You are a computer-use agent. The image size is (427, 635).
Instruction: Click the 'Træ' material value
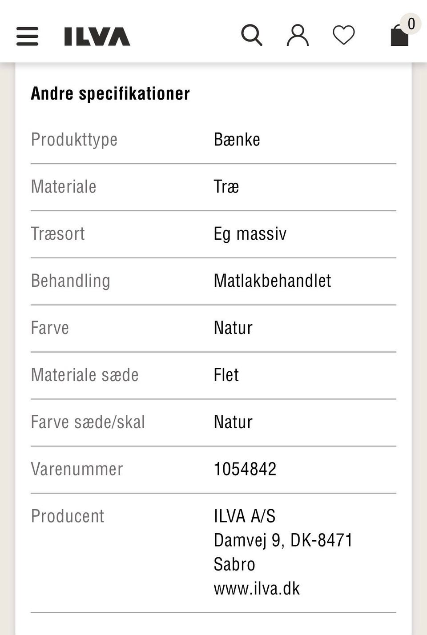coord(226,187)
